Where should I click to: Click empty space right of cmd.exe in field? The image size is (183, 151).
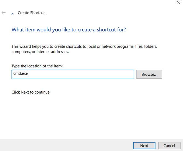point(83,74)
